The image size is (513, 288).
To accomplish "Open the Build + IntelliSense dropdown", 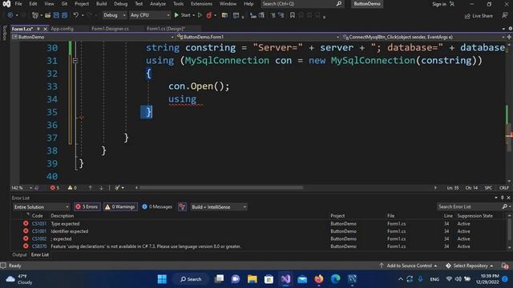I will (219, 207).
